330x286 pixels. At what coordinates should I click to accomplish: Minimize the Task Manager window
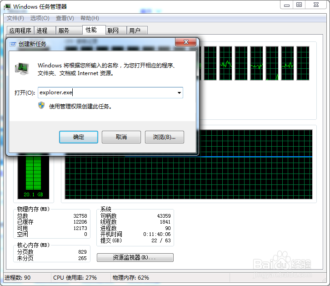point(287,5)
